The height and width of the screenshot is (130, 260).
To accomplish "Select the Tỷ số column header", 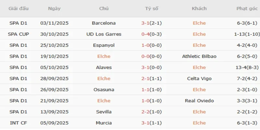I will [152, 8].
